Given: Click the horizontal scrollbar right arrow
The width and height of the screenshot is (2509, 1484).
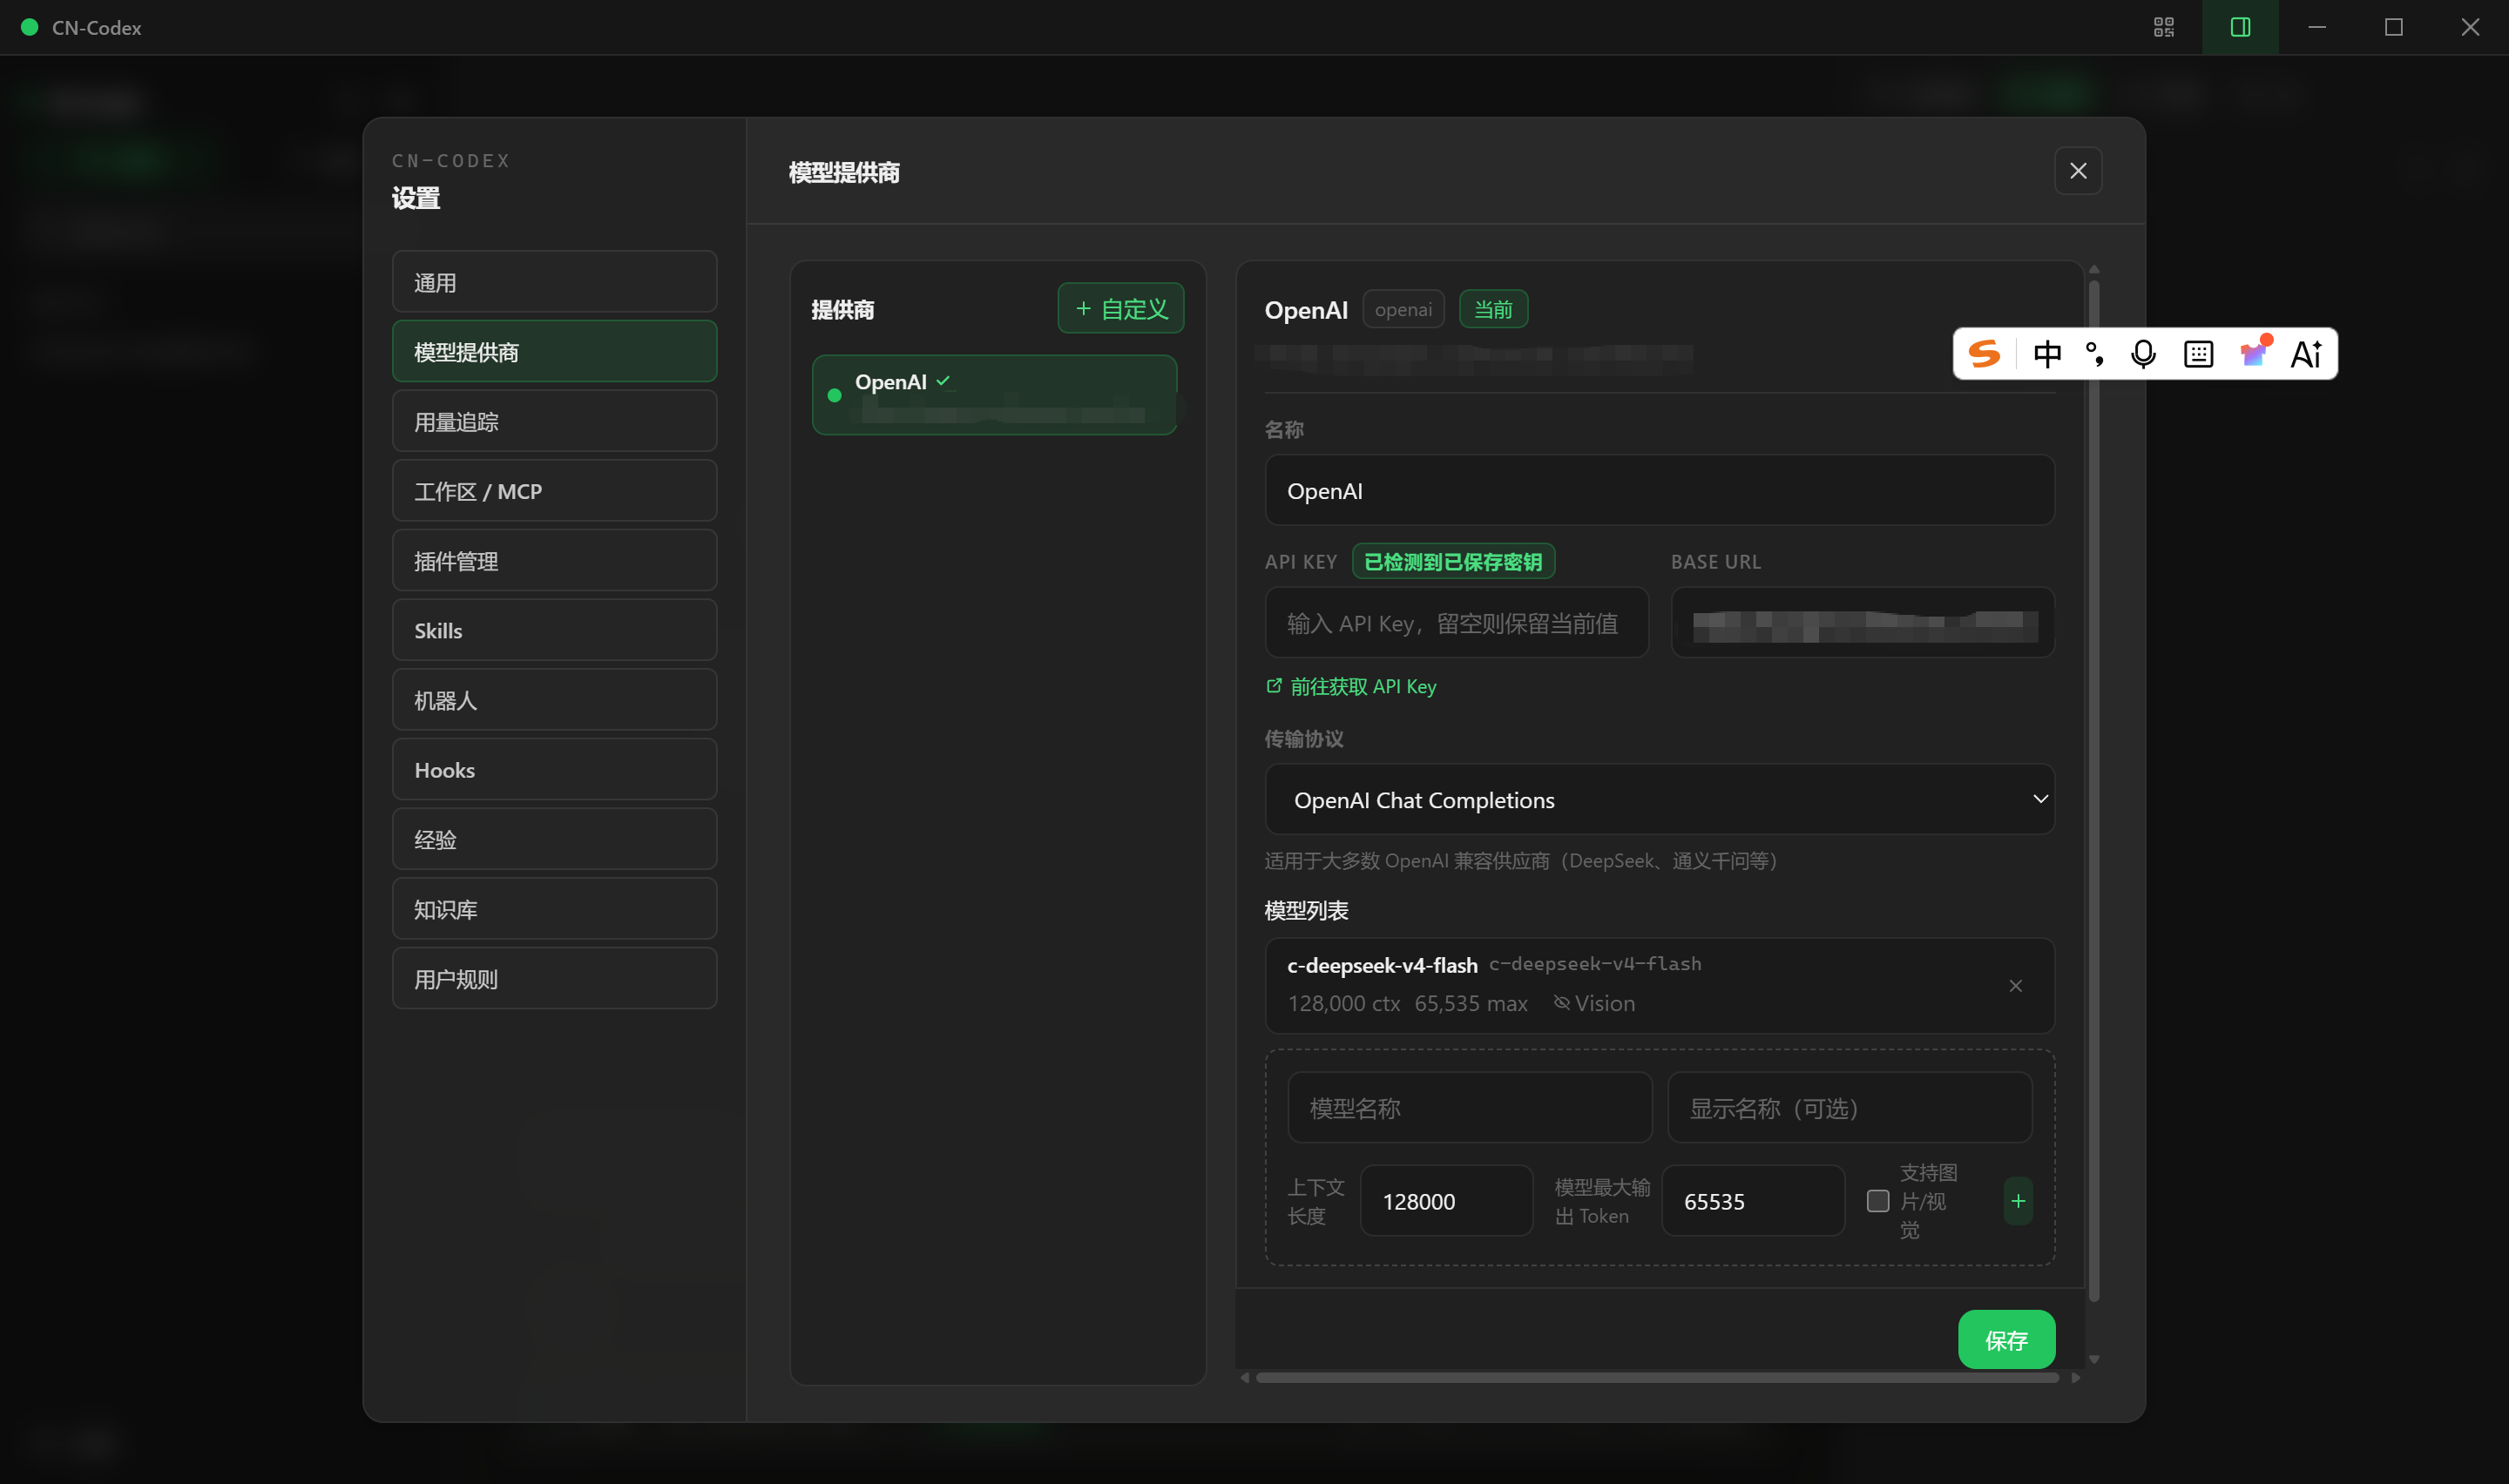Looking at the screenshot, I should click(2076, 1378).
